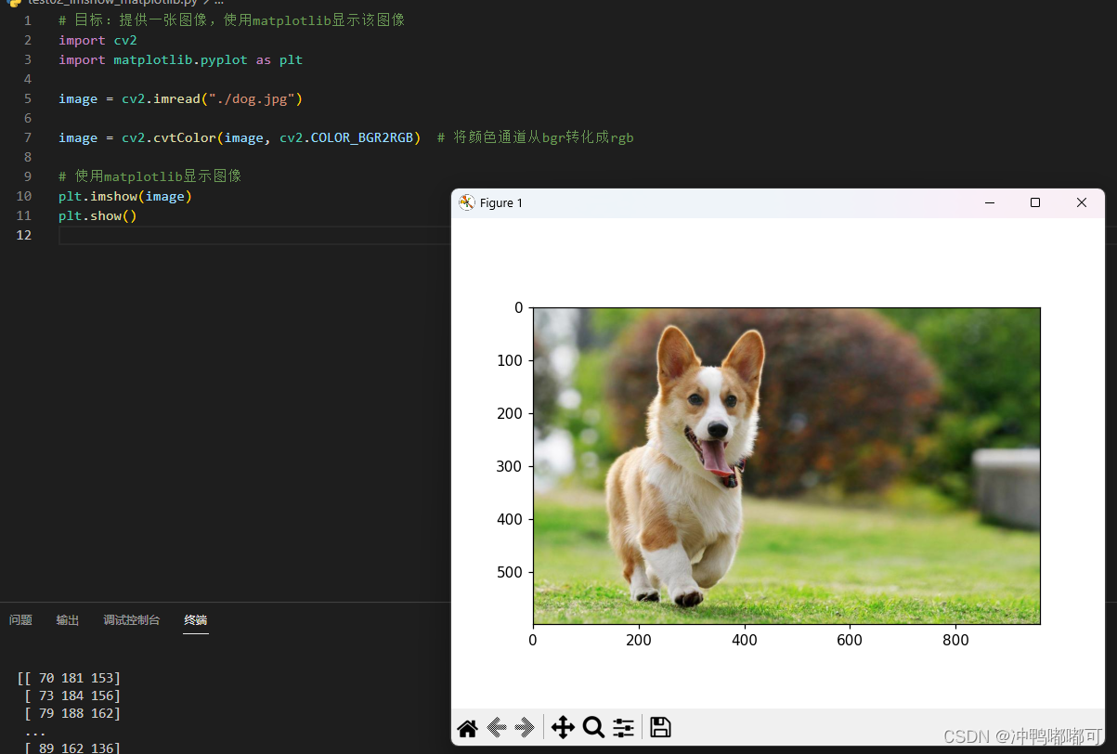Click the comment "将颜色通道从bgr转化成rgb"
Screen dimensions: 1117x754
tap(536, 137)
